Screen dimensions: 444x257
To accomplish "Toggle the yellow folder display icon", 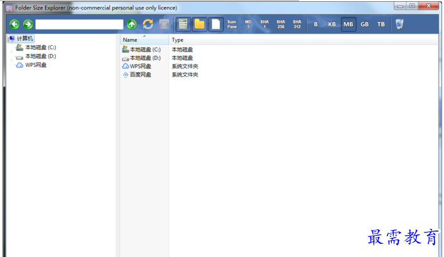I will (x=199, y=25).
